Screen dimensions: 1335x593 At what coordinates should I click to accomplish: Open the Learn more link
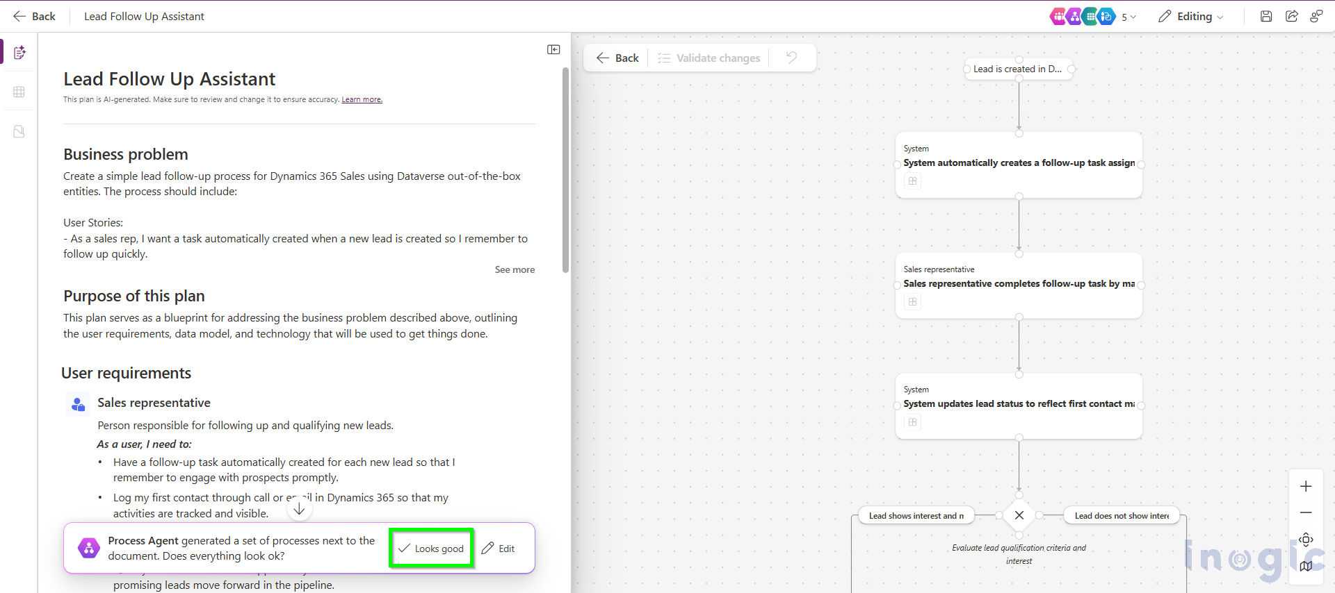(x=362, y=99)
